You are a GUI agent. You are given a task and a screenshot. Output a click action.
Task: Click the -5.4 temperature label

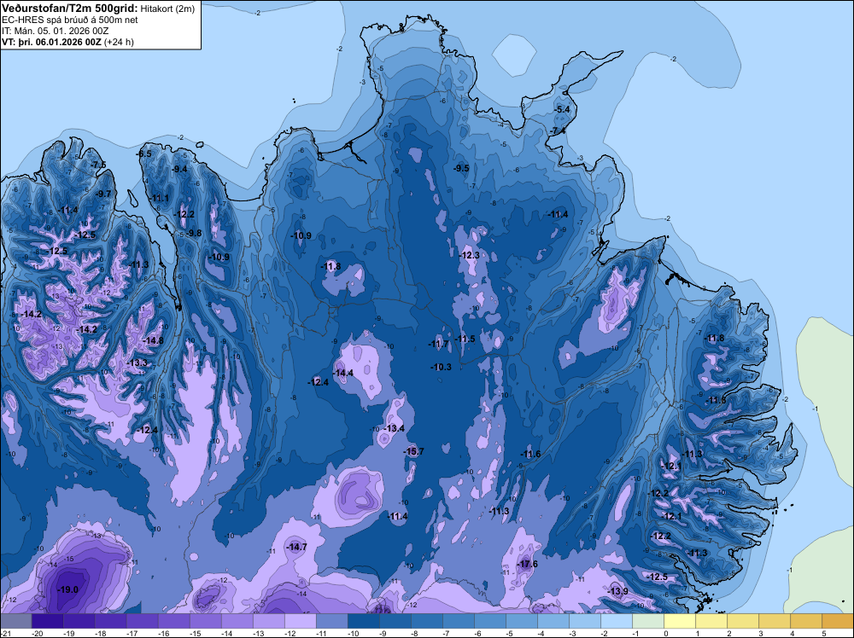tap(562, 109)
